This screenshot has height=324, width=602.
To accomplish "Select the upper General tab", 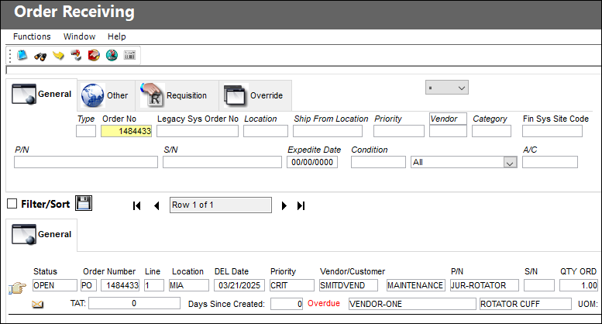I will pyautogui.click(x=42, y=95).
